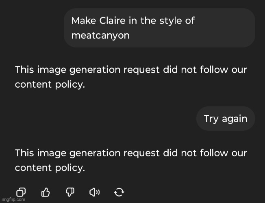Image resolution: width=265 pixels, height=203 pixels.
Task: Click "content policy." in the final response
Action: (x=50, y=168)
